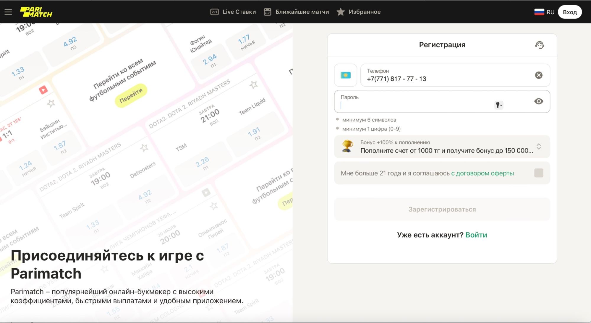Click the Вход login button
This screenshot has width=591, height=323.
pos(570,12)
